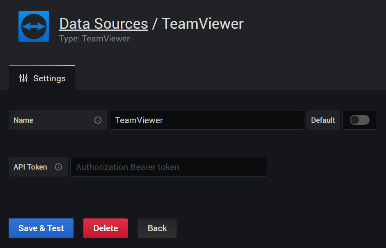Click the info icon beside Name
The height and width of the screenshot is (248, 386).
(x=98, y=120)
